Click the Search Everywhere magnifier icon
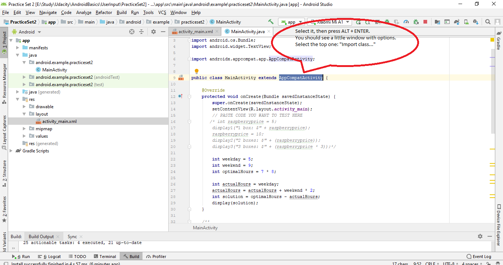The height and width of the screenshot is (265, 503). tap(488, 22)
